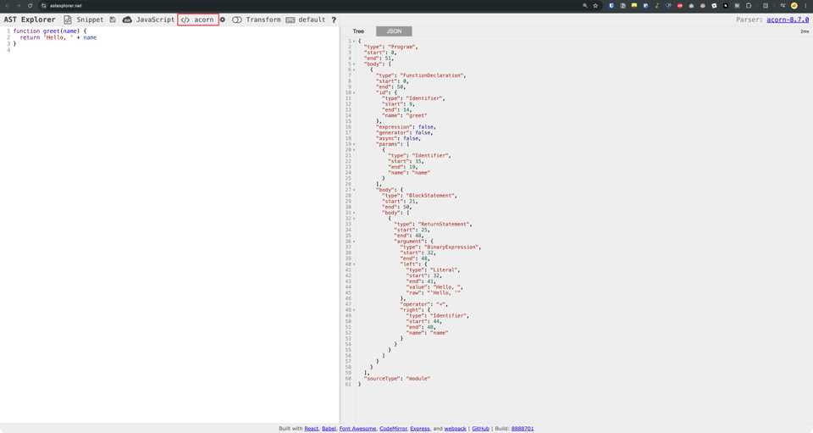
Task: Click JSON line '"operator": "+"'
Action: pyautogui.click(x=424, y=304)
